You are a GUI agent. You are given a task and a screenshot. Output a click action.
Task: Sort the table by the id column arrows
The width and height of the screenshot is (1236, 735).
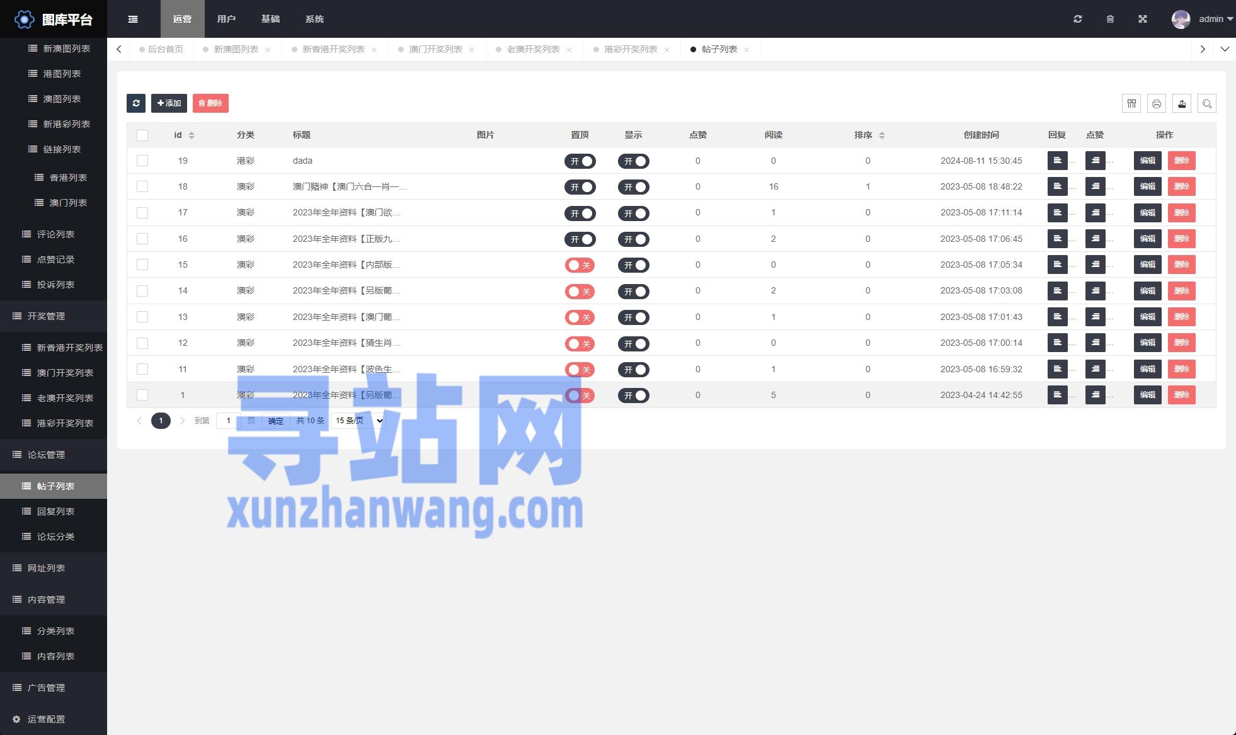click(192, 135)
